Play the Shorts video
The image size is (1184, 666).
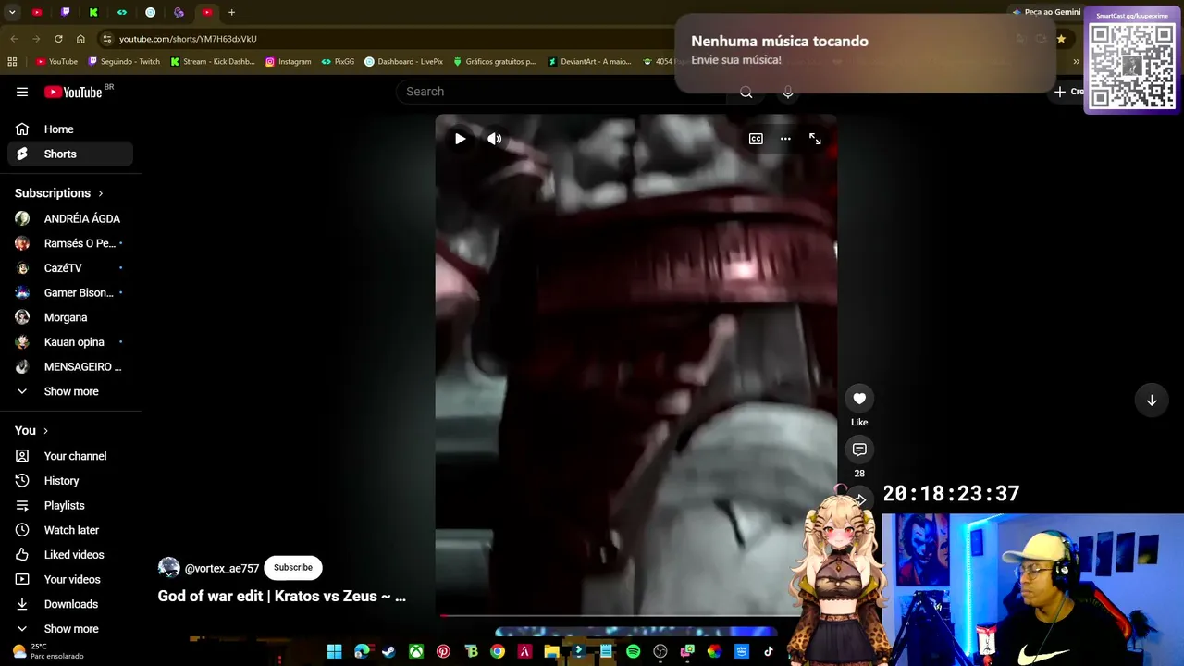click(x=460, y=139)
